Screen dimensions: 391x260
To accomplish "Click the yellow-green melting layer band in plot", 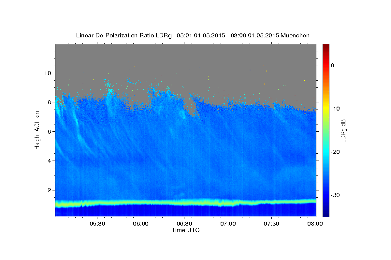I will 186,202.
